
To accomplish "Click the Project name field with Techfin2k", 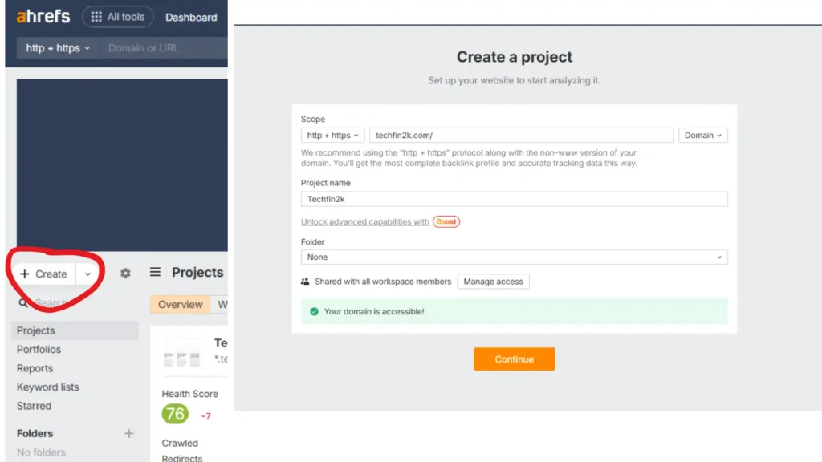I will pos(515,199).
